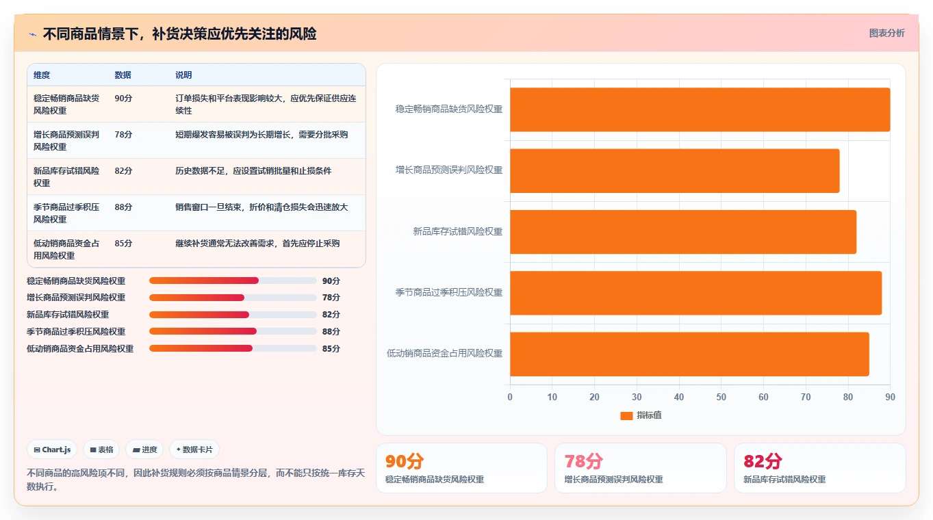
Task: Click the 稳定畅销商品缺货风险权重 progress bar
Action: [x=233, y=281]
